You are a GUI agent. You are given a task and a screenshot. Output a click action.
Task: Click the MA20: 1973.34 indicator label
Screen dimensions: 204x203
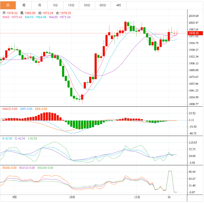(60, 17)
